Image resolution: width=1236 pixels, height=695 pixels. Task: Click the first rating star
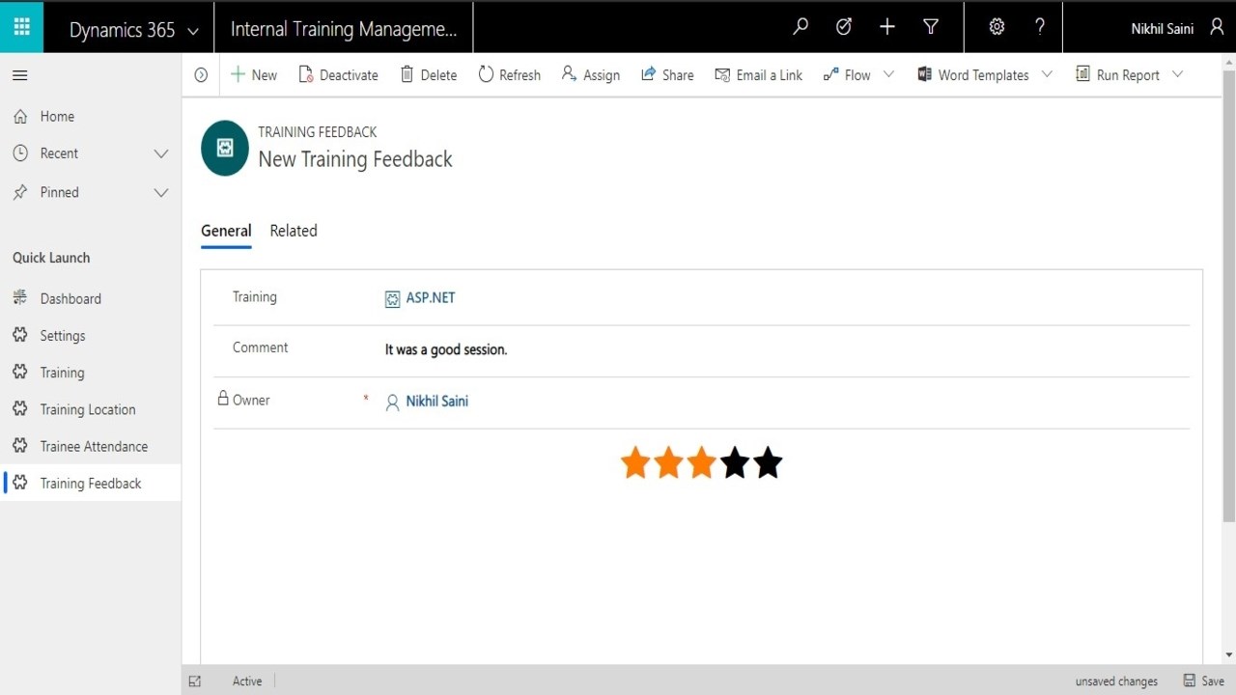635,462
